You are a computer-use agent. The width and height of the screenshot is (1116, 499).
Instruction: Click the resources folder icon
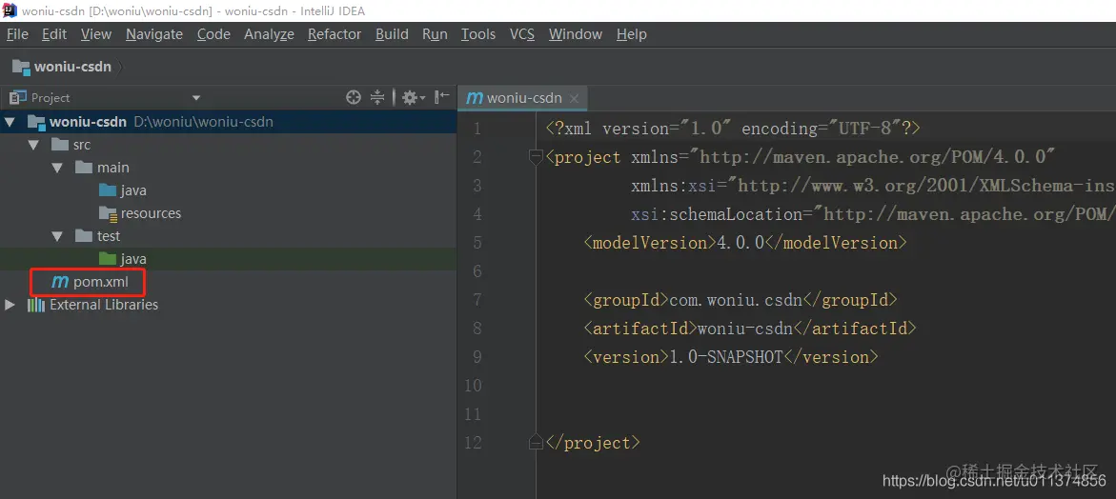click(108, 213)
